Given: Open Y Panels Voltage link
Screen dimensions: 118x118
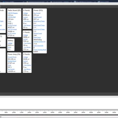Looking at the screenshot, I should tap(26, 35).
